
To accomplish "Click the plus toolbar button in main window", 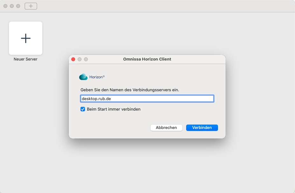I will pos(31,6).
